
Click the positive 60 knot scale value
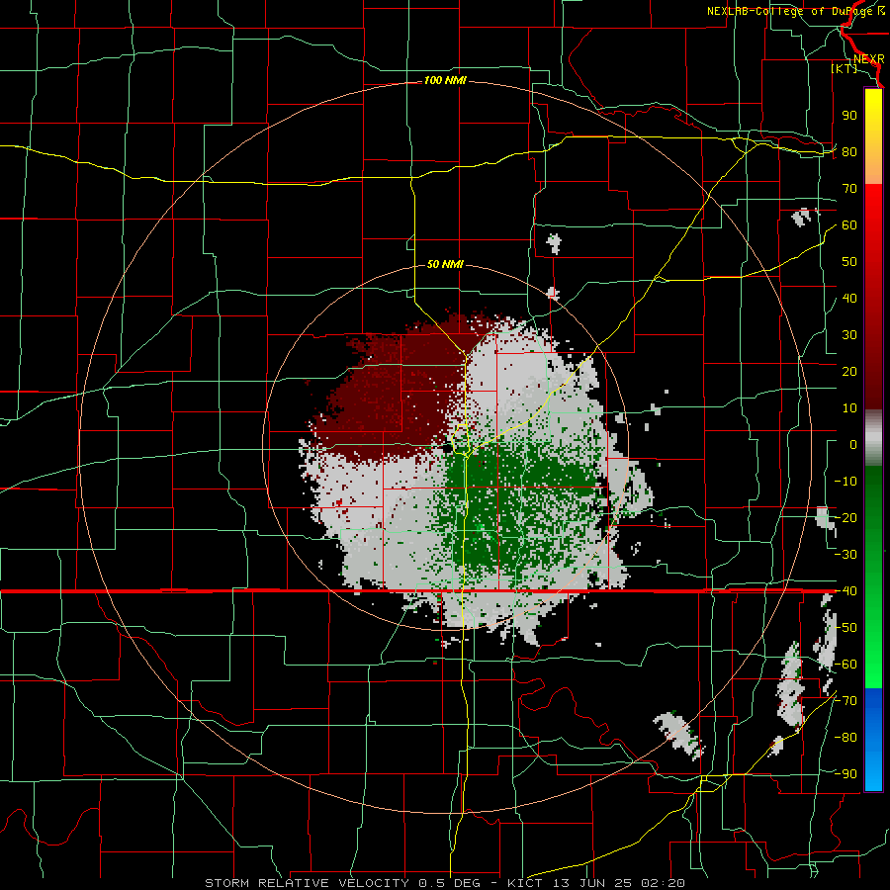849,225
